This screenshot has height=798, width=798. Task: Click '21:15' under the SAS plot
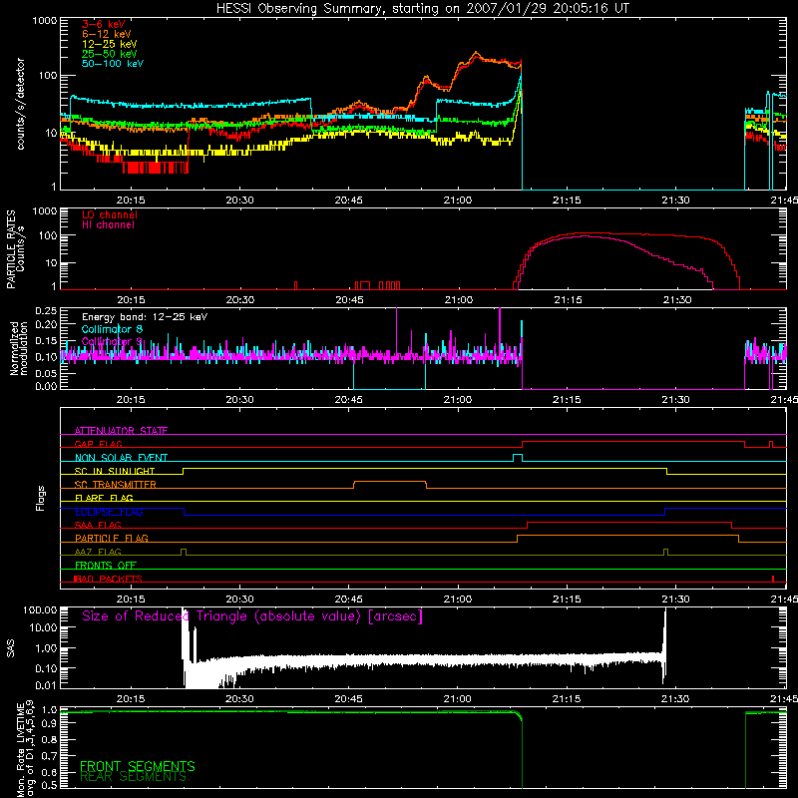567,699
